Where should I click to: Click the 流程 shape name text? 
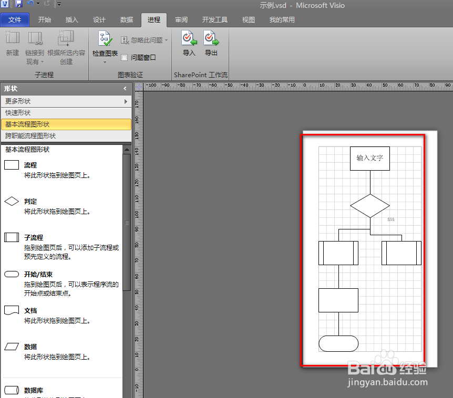pos(30,165)
